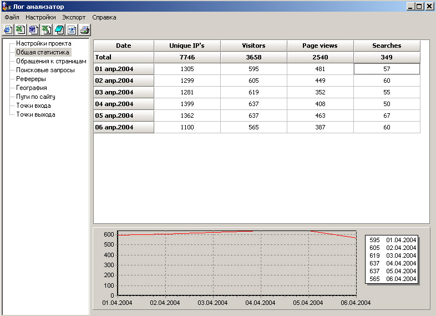This screenshot has width=436, height=316.
Task: Open География in the sidebar tree
Action: click(31, 88)
